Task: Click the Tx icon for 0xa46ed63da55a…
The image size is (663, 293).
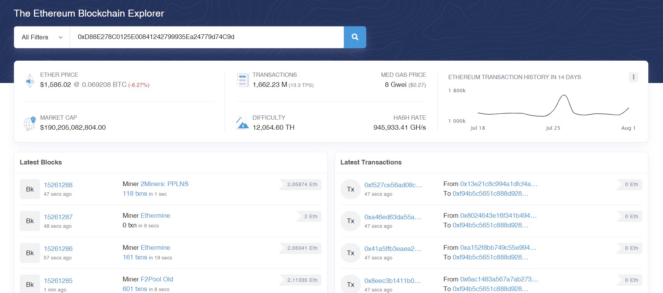Action: pos(350,221)
